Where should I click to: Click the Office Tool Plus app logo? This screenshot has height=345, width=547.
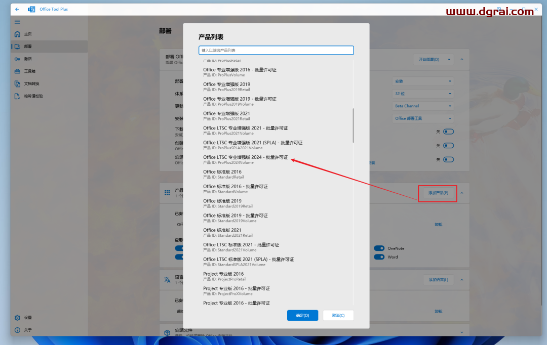31,9
